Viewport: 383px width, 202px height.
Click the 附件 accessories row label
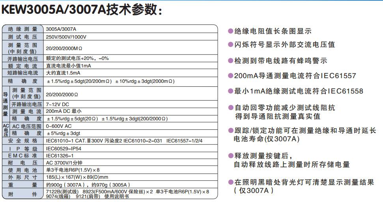(x=23, y=194)
